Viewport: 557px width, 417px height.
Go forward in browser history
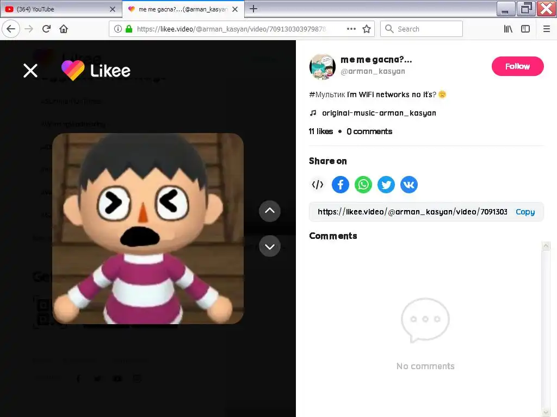[x=29, y=29]
